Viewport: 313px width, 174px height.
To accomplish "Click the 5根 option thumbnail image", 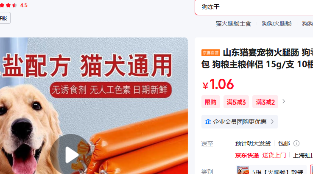I will coord(243,170).
